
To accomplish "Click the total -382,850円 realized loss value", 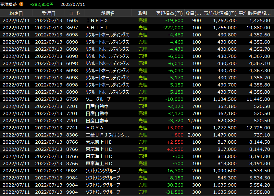I will click(x=42, y=4).
